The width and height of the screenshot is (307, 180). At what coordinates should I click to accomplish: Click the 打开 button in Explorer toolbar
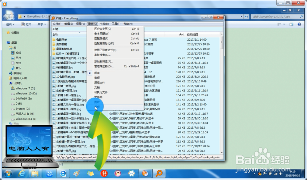[26, 24]
